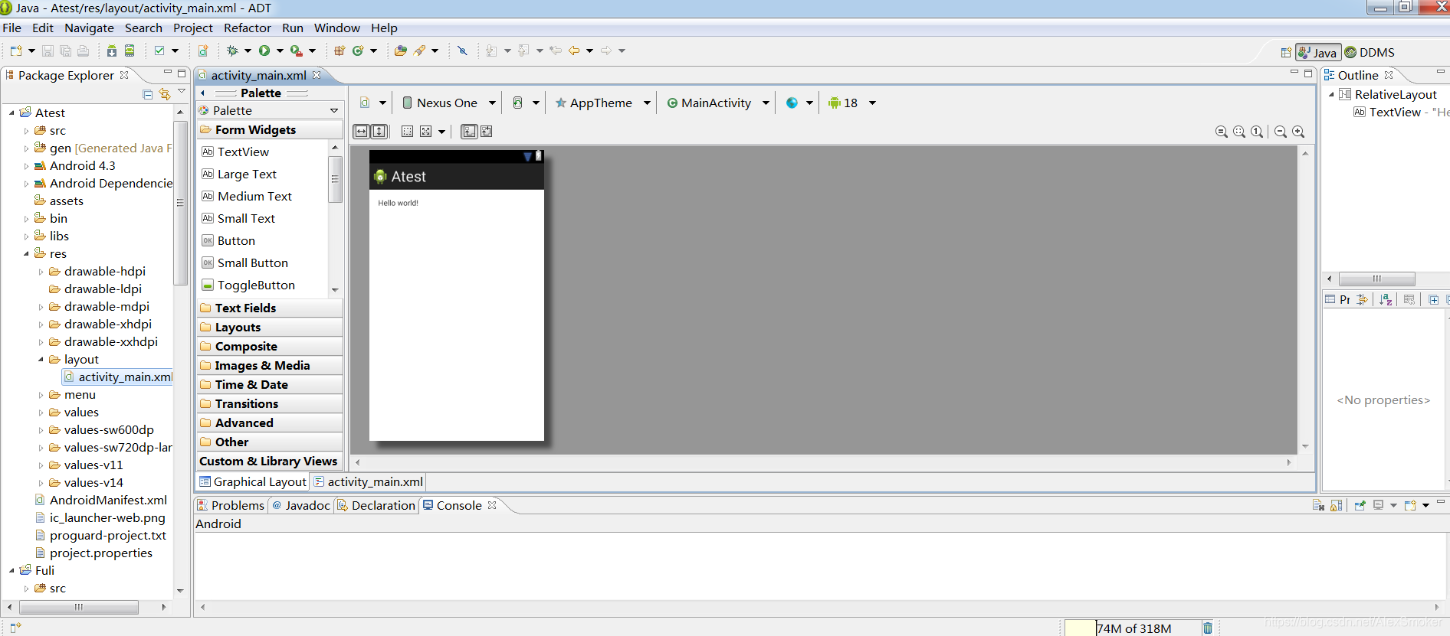Open the AppTheme dropdown
Screen dimensions: 1450x636
pos(602,103)
